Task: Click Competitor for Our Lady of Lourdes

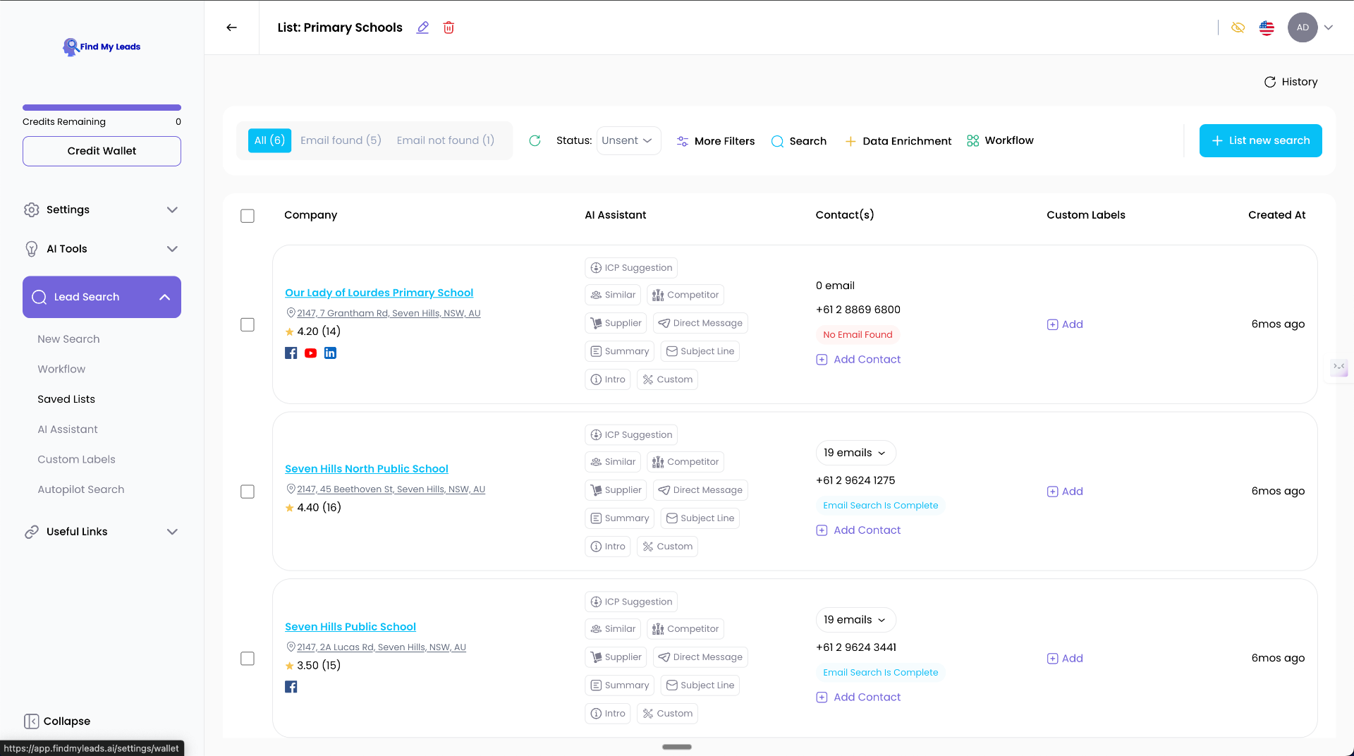Action: click(685, 295)
